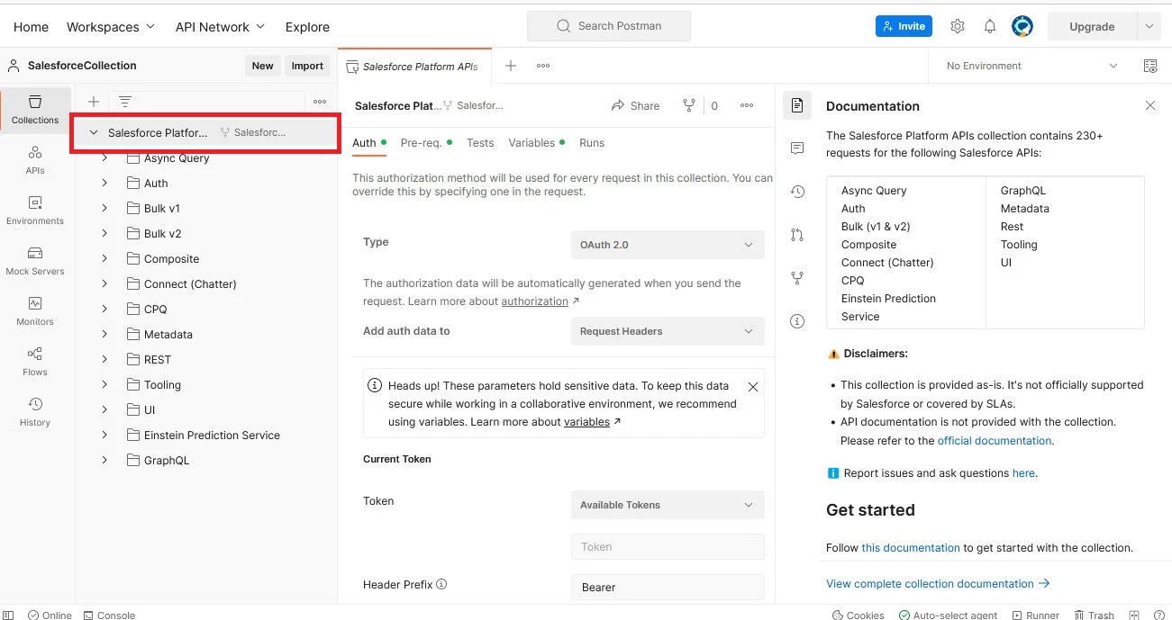Collapse the Salesforce Platform APIs collection
The height and width of the screenshot is (620, 1172).
tap(94, 132)
